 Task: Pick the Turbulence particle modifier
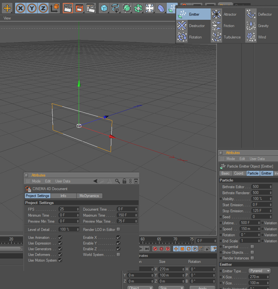[232, 37]
